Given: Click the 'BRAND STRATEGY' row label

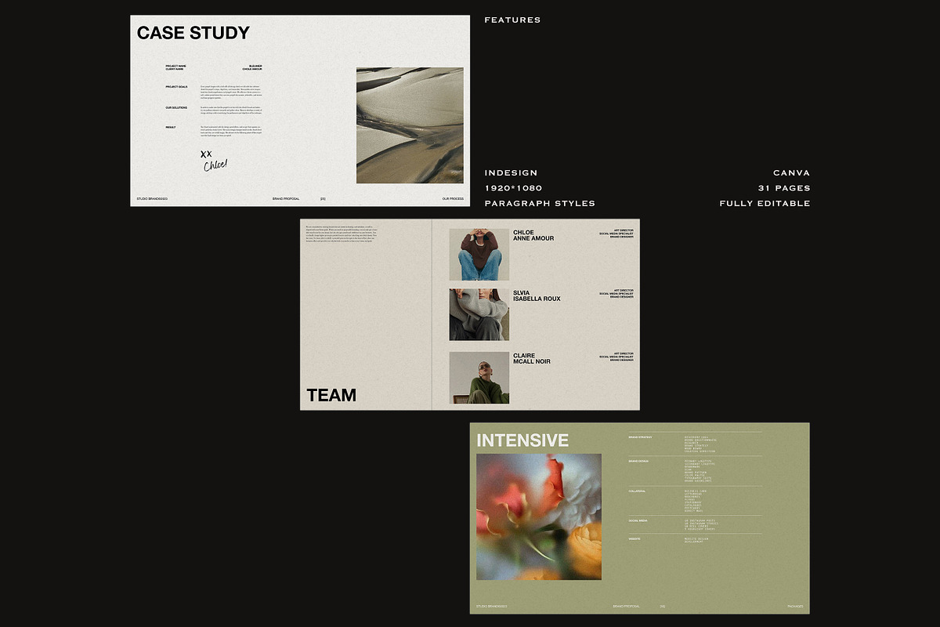Looking at the screenshot, I should click(640, 437).
